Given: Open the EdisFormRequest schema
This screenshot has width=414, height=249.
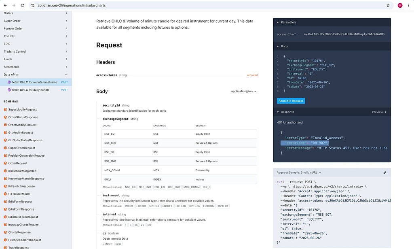Looking at the screenshot, I should pyautogui.click(x=20, y=201).
